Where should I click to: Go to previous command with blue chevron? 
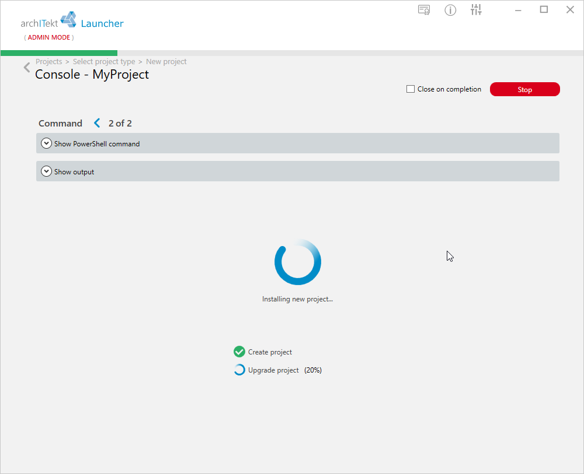pos(97,123)
